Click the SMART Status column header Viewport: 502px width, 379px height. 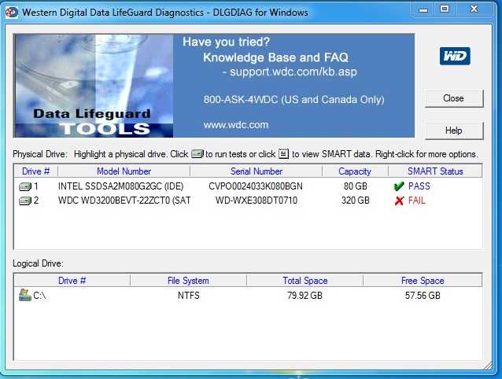(435, 171)
